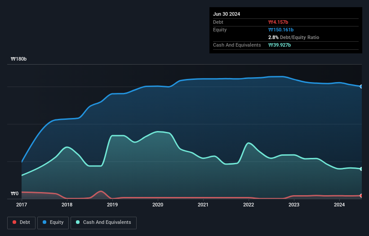Click the 2023 x-axis label
This screenshot has width=369, height=236.
[x=294, y=205]
